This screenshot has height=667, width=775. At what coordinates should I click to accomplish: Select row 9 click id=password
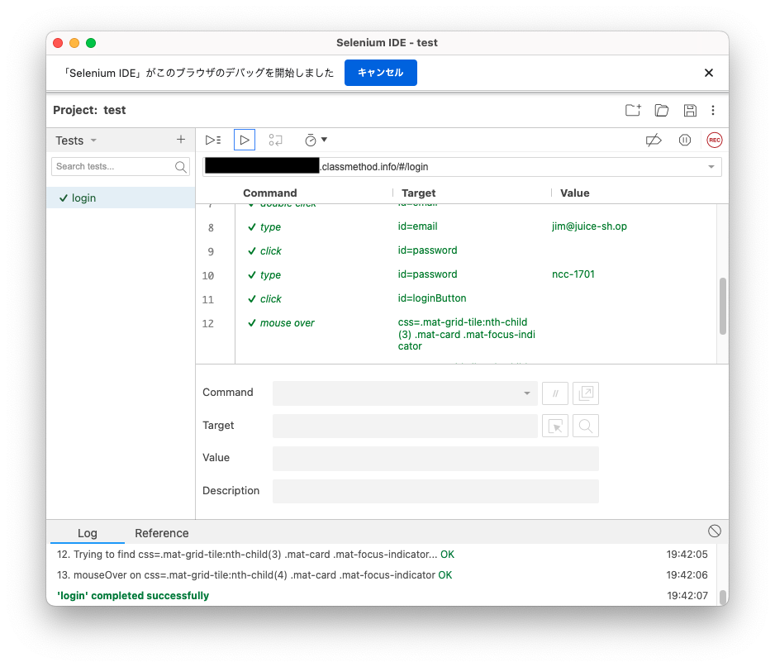(x=456, y=250)
